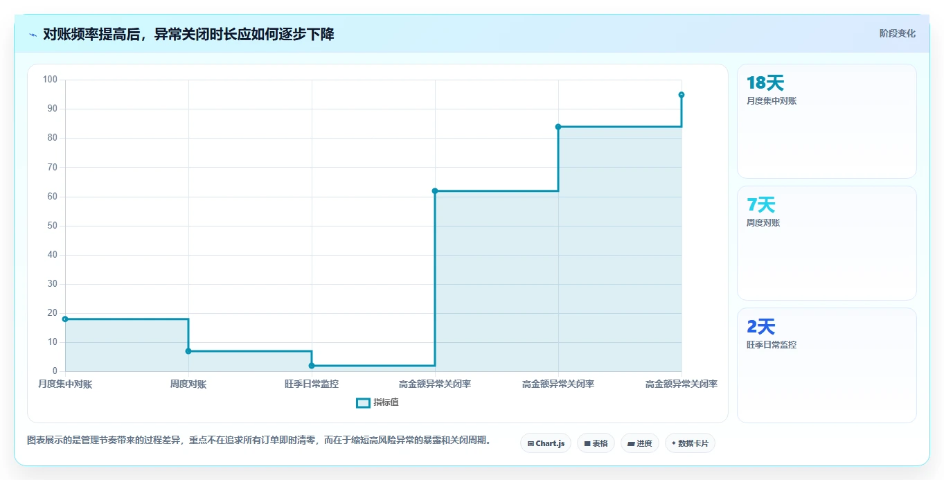The height and width of the screenshot is (480, 944).
Task: Click the 阶段变化 label in header
Action: [x=897, y=33]
